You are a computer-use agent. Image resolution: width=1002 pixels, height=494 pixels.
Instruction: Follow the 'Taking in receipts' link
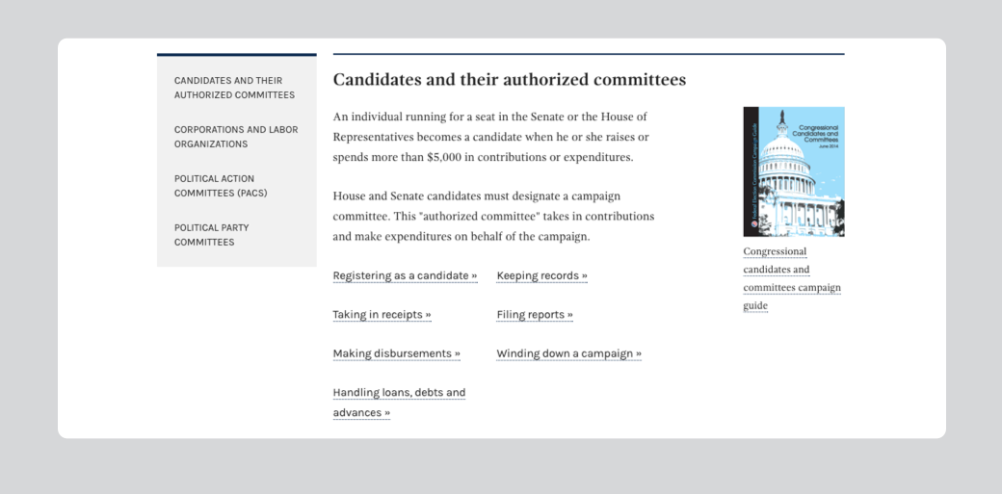(x=382, y=315)
